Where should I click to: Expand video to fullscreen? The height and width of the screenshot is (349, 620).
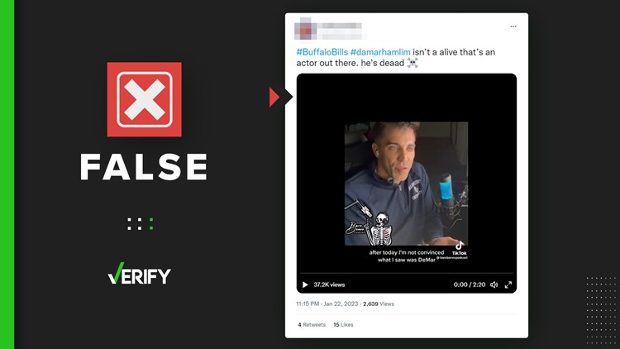pyautogui.click(x=508, y=284)
